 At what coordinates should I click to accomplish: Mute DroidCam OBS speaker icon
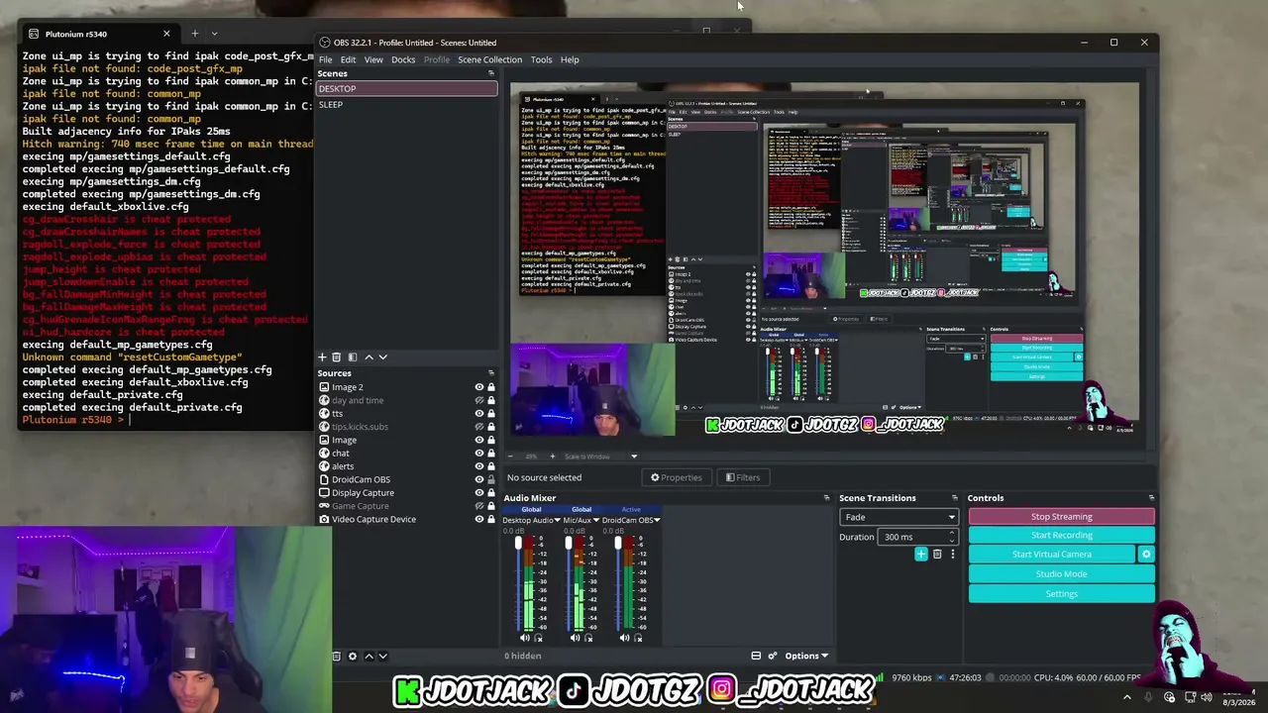624,638
